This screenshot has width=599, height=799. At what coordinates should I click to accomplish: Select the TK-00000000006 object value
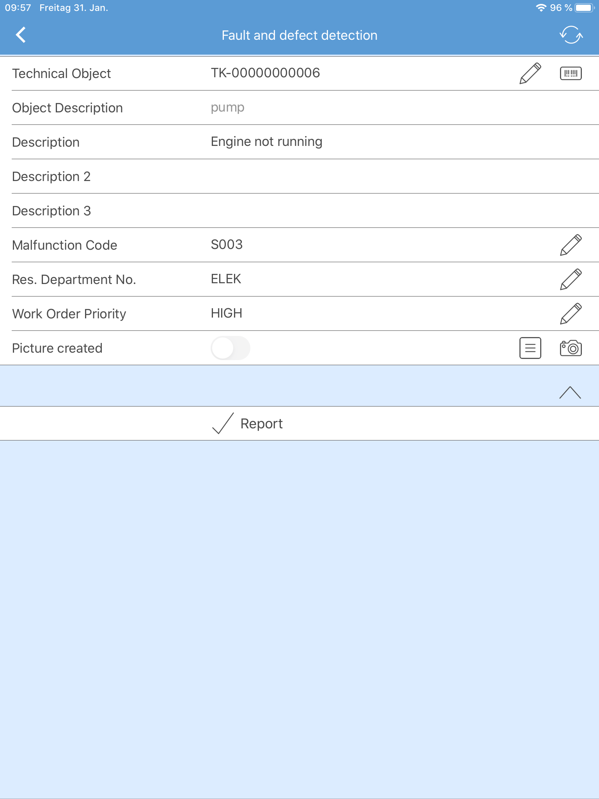(x=265, y=73)
